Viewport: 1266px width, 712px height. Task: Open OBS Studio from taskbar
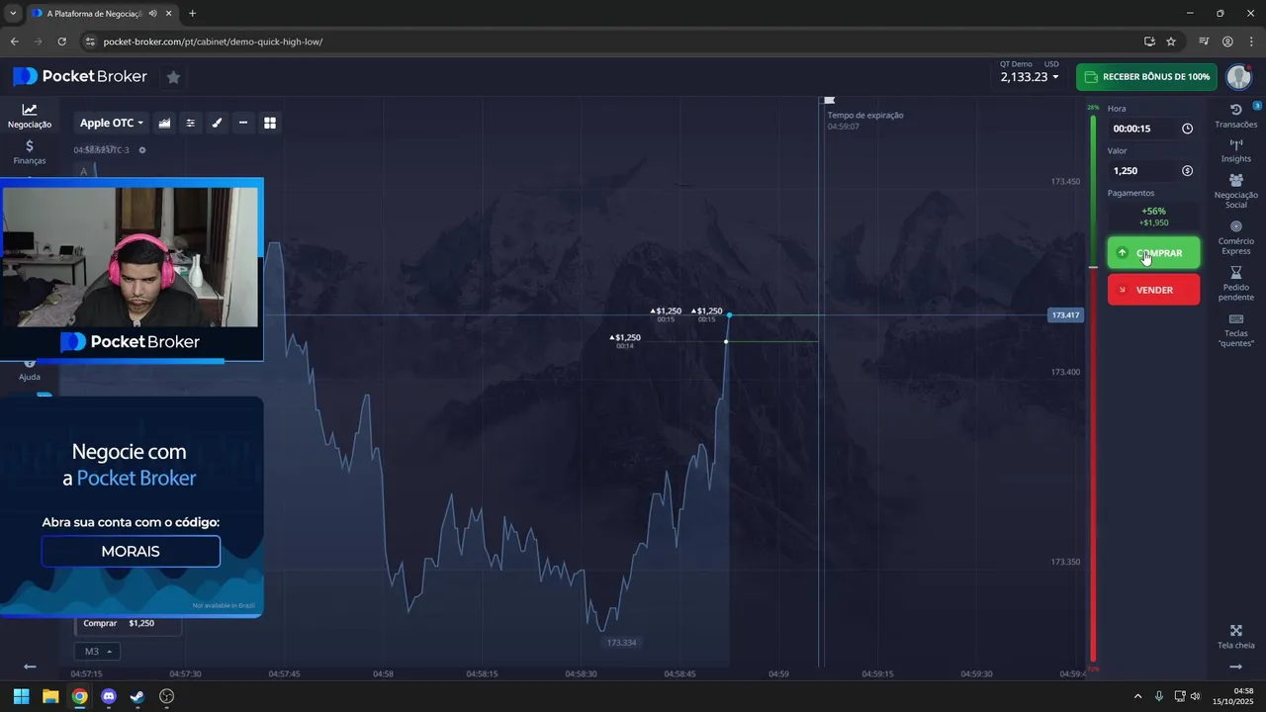click(167, 696)
